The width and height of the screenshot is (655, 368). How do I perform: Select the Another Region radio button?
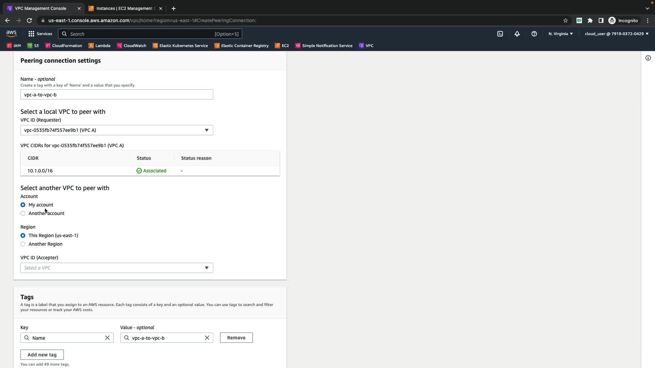click(x=23, y=244)
